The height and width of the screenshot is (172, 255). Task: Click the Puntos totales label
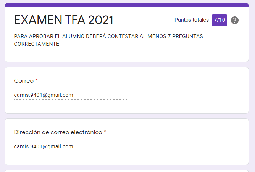tap(192, 20)
